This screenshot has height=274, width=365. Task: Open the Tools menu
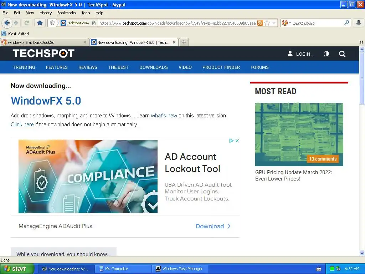pos(86,13)
